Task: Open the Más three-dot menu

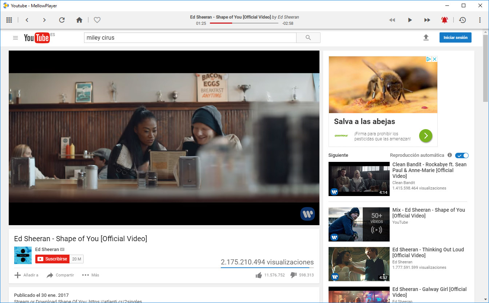Action: (91, 275)
